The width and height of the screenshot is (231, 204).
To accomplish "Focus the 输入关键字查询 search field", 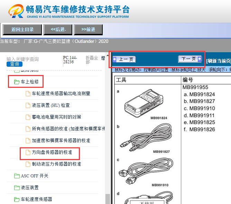I will pyautogui.click(x=22, y=59).
